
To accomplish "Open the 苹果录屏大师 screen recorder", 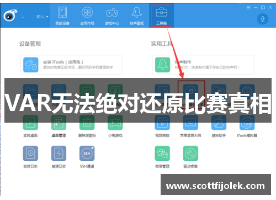I will [190, 126].
